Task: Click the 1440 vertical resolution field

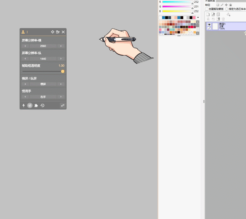Action: [43, 59]
